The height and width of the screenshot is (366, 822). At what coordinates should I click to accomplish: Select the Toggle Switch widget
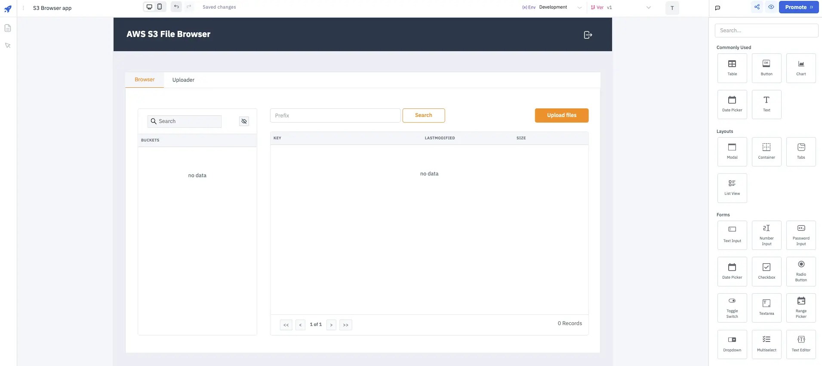pos(732,308)
